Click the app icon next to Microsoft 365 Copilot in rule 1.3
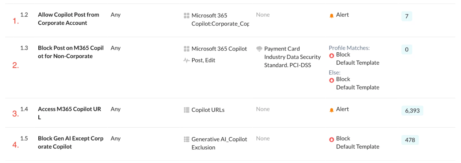The height and width of the screenshot is (163, 461). pos(186,49)
